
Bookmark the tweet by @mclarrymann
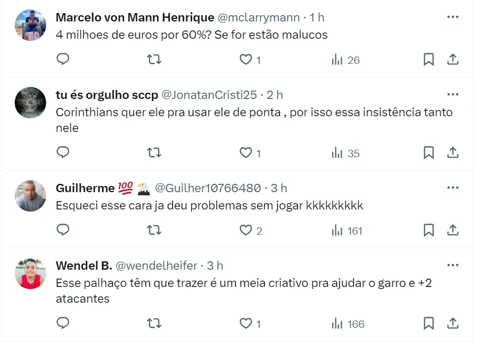[428, 60]
